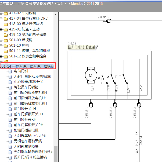The image size is (162, 162).
Task: Open 驾驶员车门锁销 diagram
Action: pos(26,87)
